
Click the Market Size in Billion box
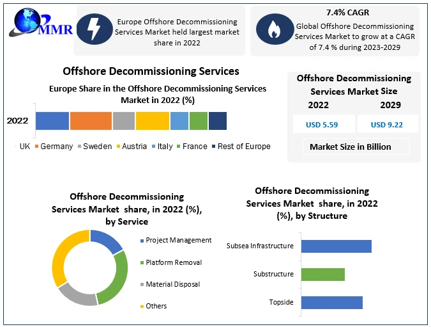click(x=350, y=147)
